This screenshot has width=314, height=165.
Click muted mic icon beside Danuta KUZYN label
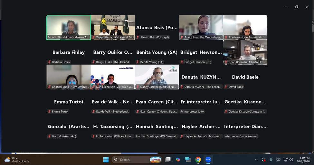(182, 87)
